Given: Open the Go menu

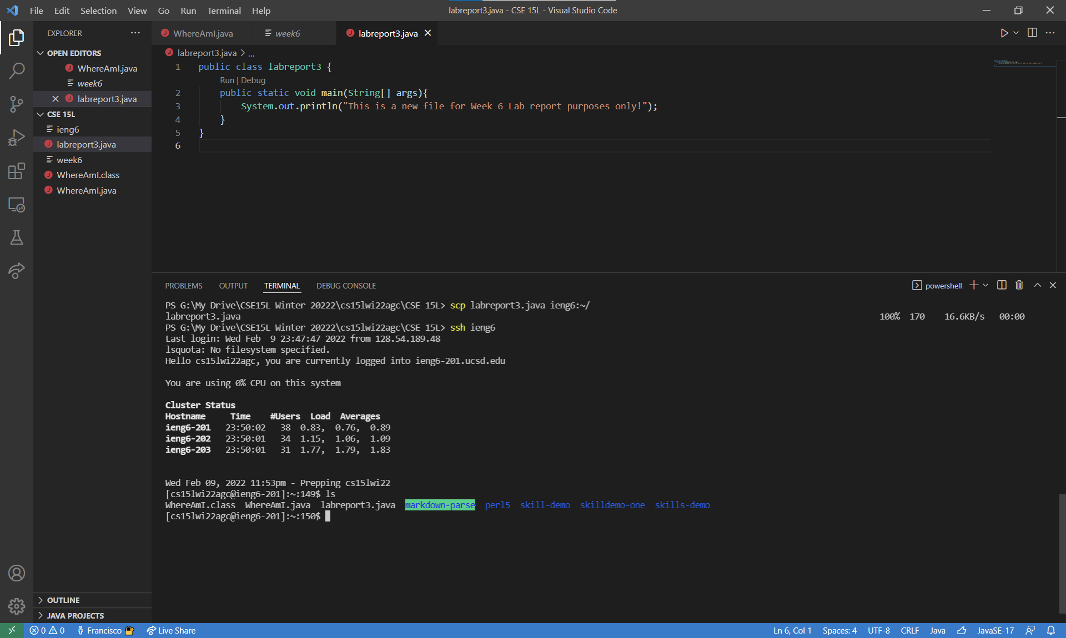Looking at the screenshot, I should pyautogui.click(x=163, y=11).
